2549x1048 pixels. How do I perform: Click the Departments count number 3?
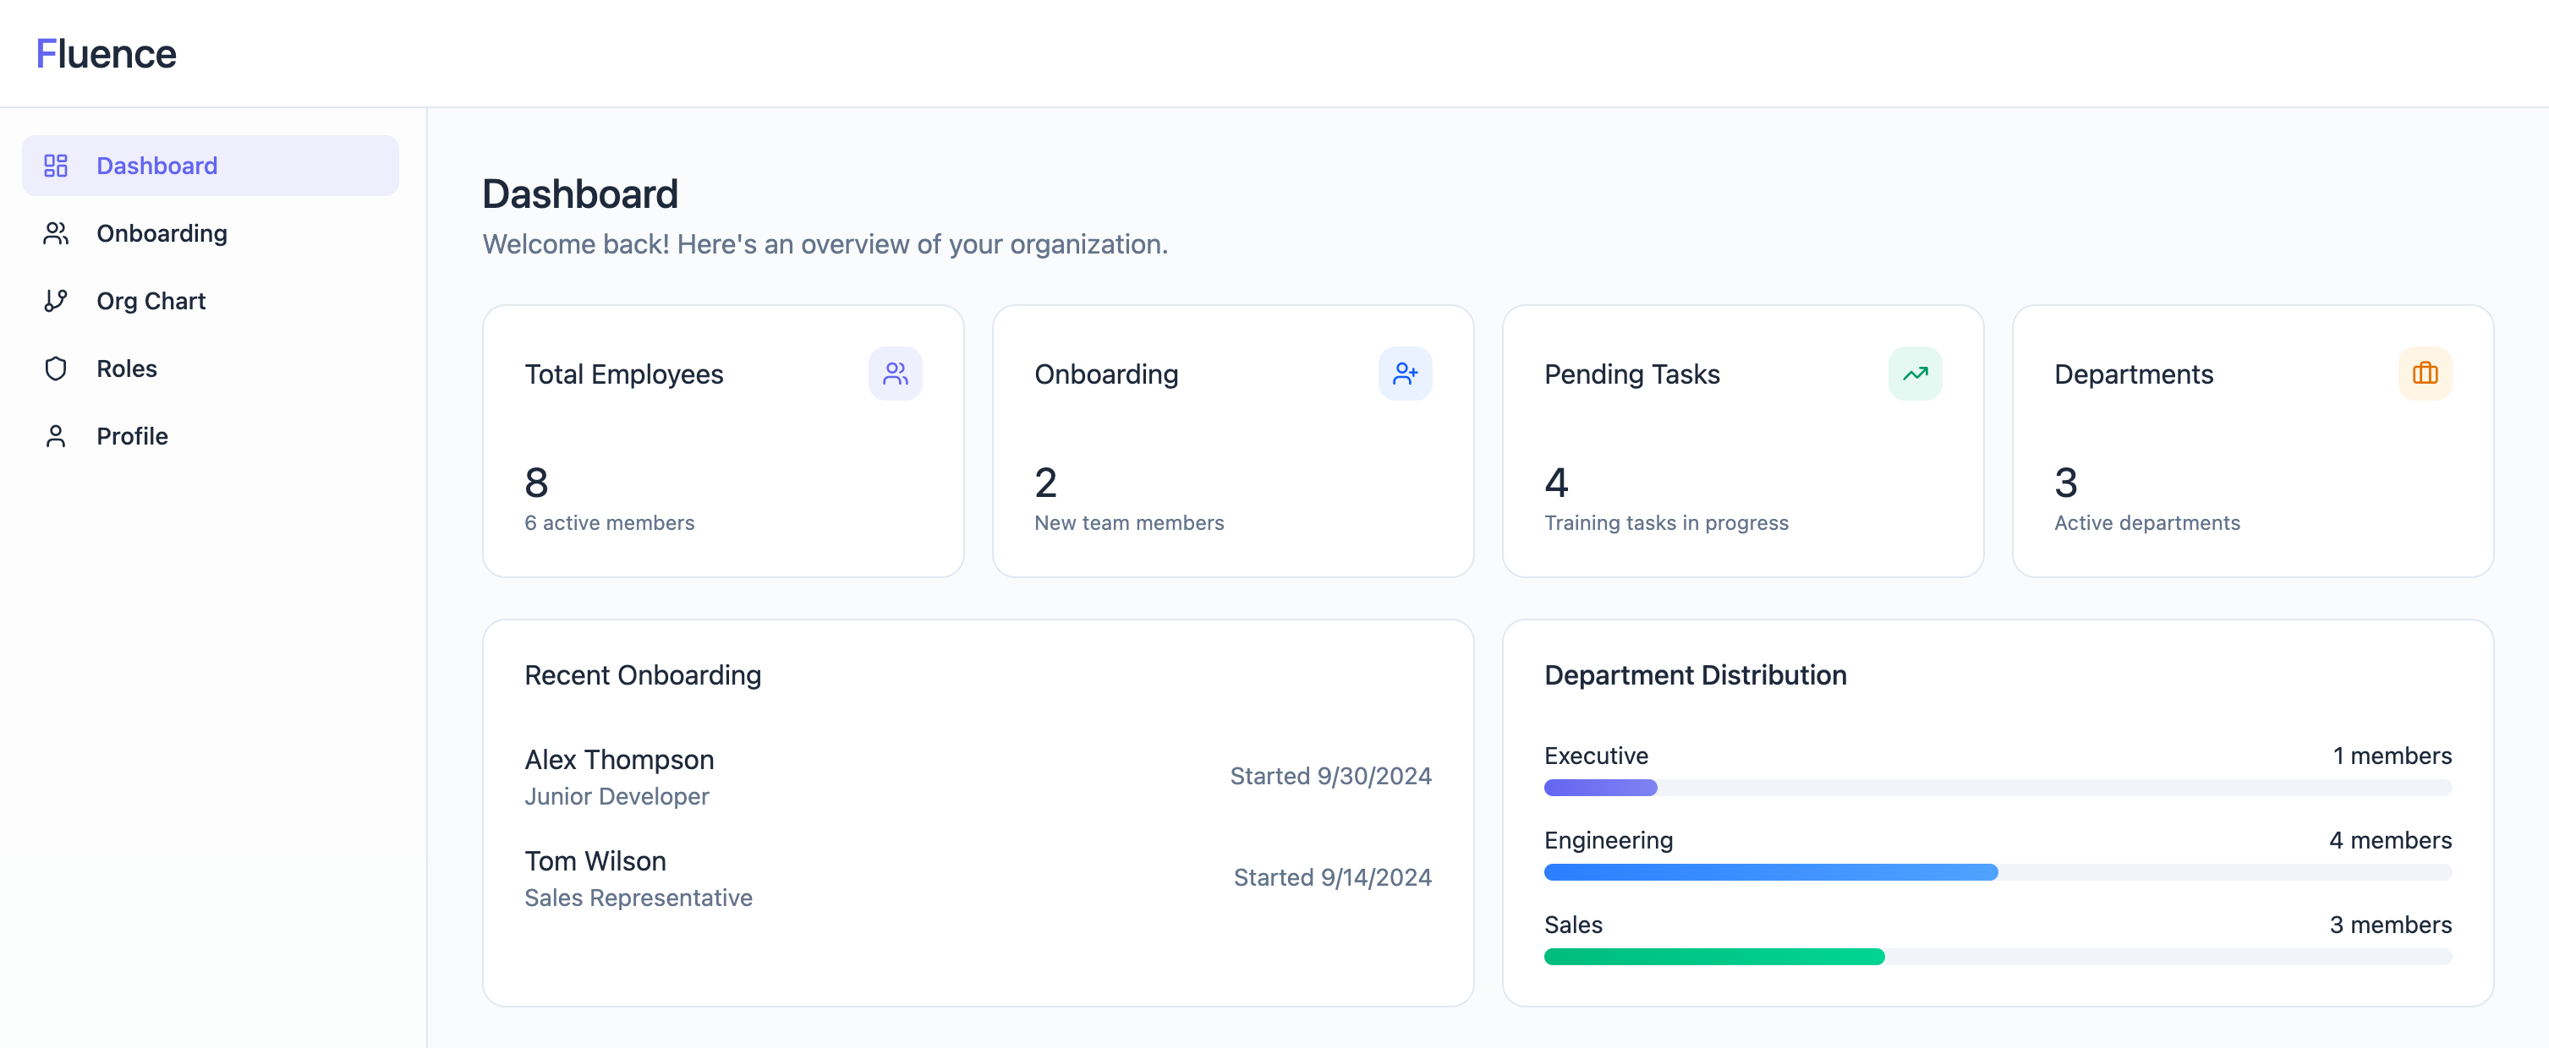[x=2065, y=483]
